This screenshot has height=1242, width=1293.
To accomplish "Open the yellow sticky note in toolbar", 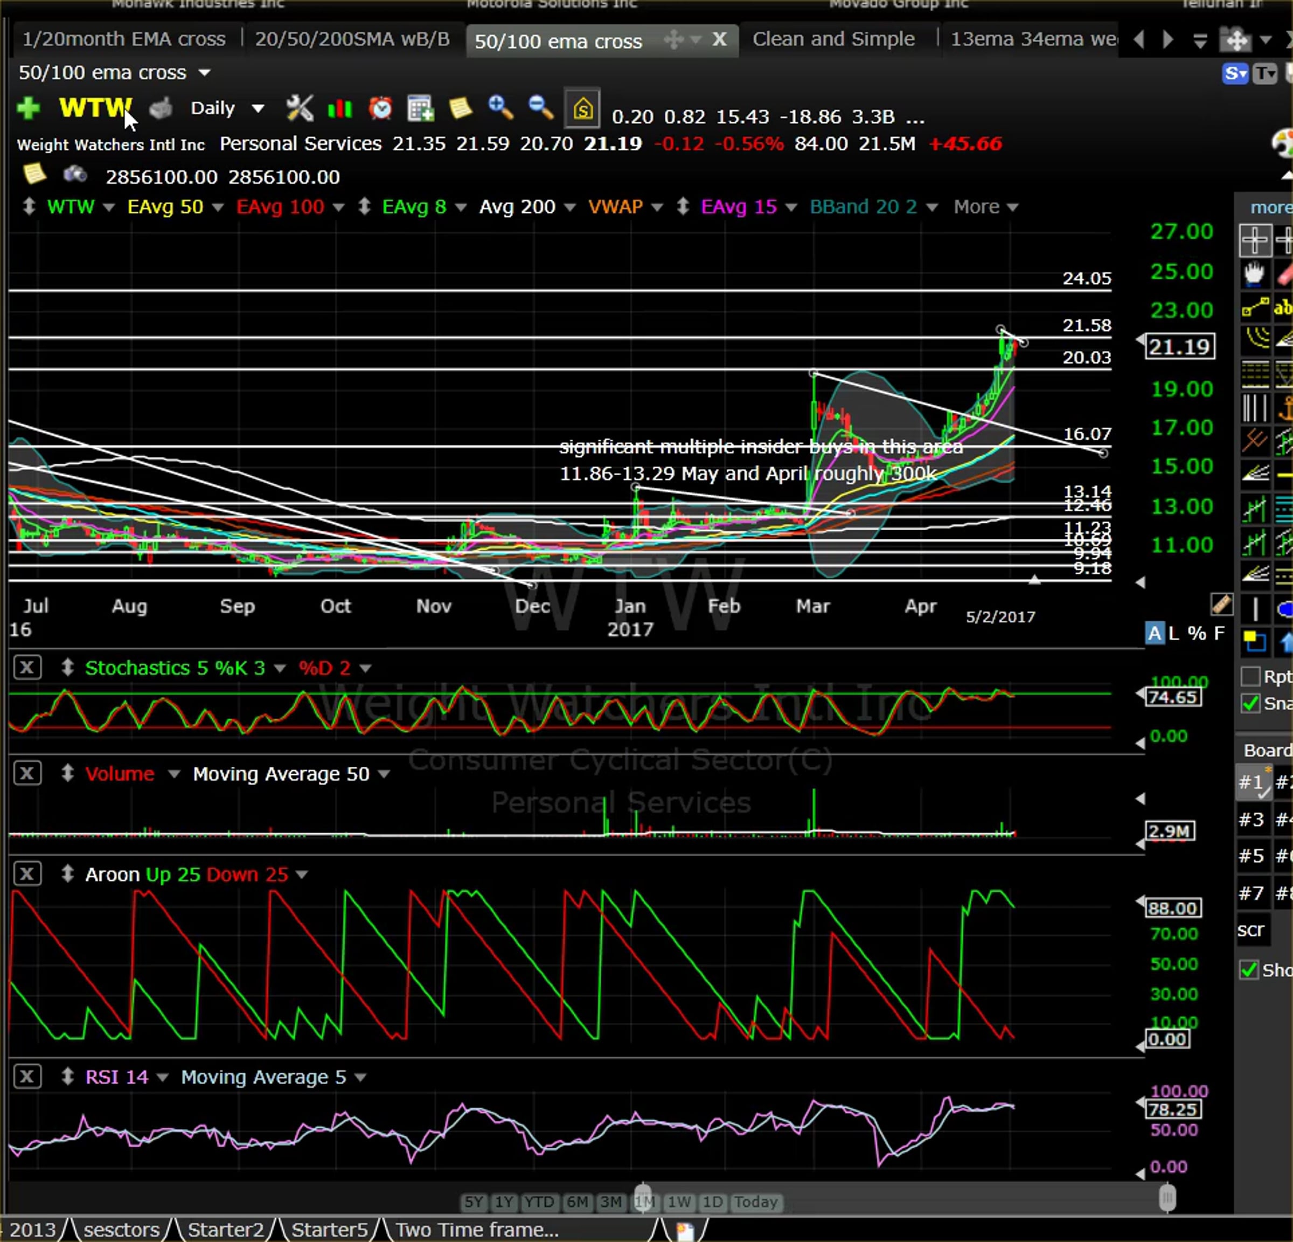I will point(461,108).
